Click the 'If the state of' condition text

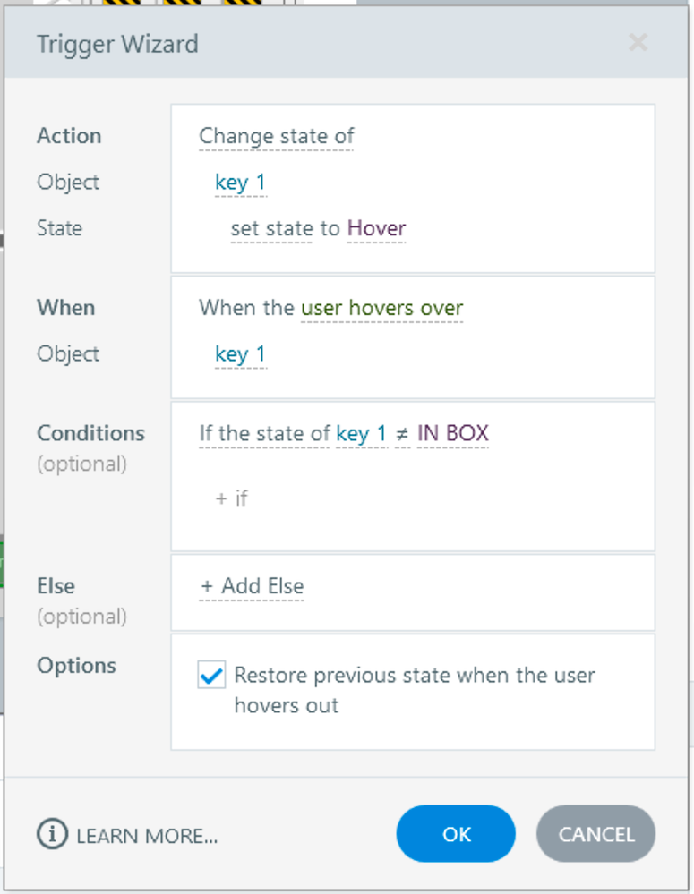[264, 434]
